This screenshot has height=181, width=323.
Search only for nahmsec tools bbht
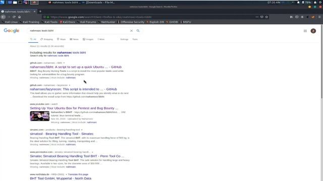tap(58, 56)
